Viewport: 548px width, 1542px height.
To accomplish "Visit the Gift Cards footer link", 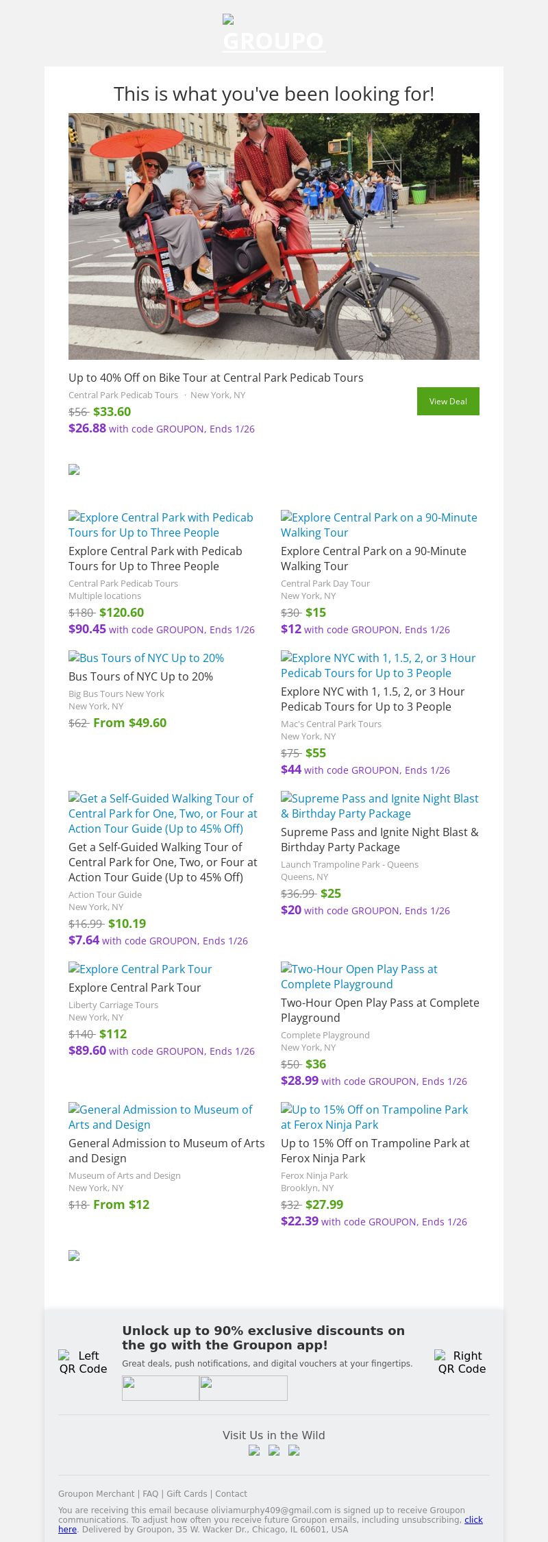I will (x=186, y=1493).
